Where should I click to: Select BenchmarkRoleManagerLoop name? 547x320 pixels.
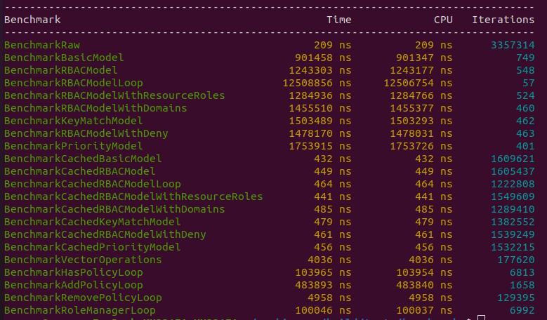click(x=80, y=310)
